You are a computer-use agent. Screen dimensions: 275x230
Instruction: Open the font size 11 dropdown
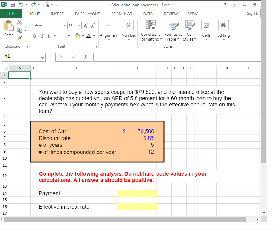click(78, 26)
